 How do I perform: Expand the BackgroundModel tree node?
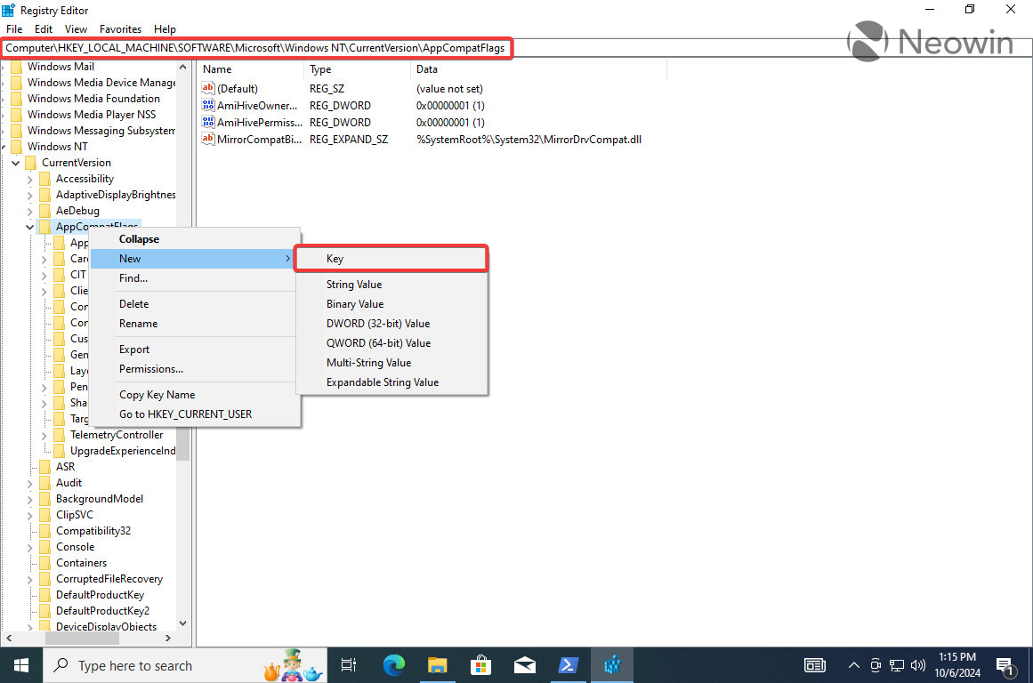point(29,499)
